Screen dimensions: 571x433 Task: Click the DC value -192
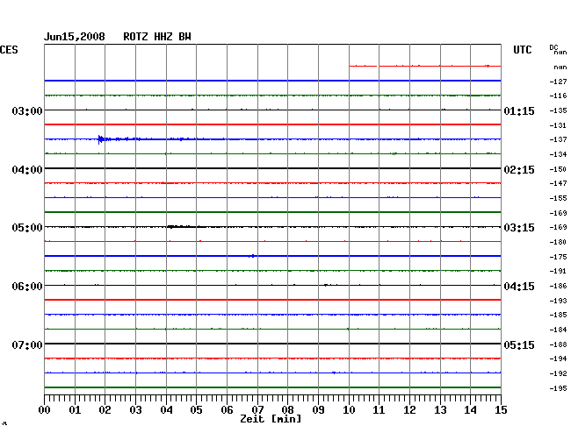pos(558,373)
